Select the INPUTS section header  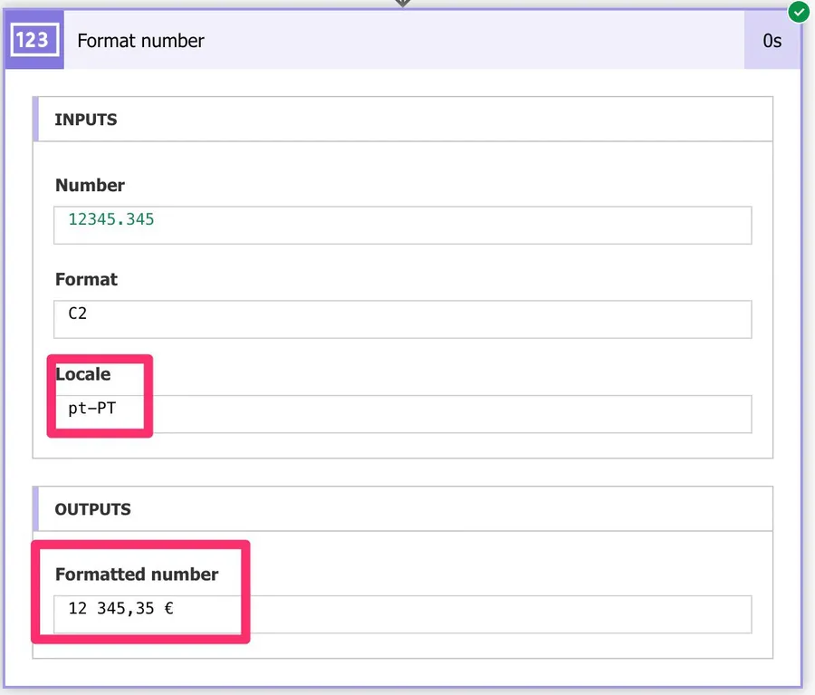[86, 120]
